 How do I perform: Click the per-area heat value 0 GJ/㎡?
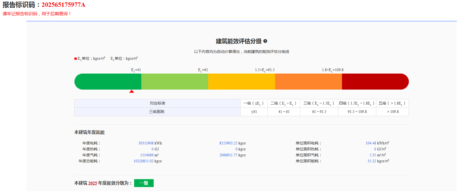[x=380, y=149]
